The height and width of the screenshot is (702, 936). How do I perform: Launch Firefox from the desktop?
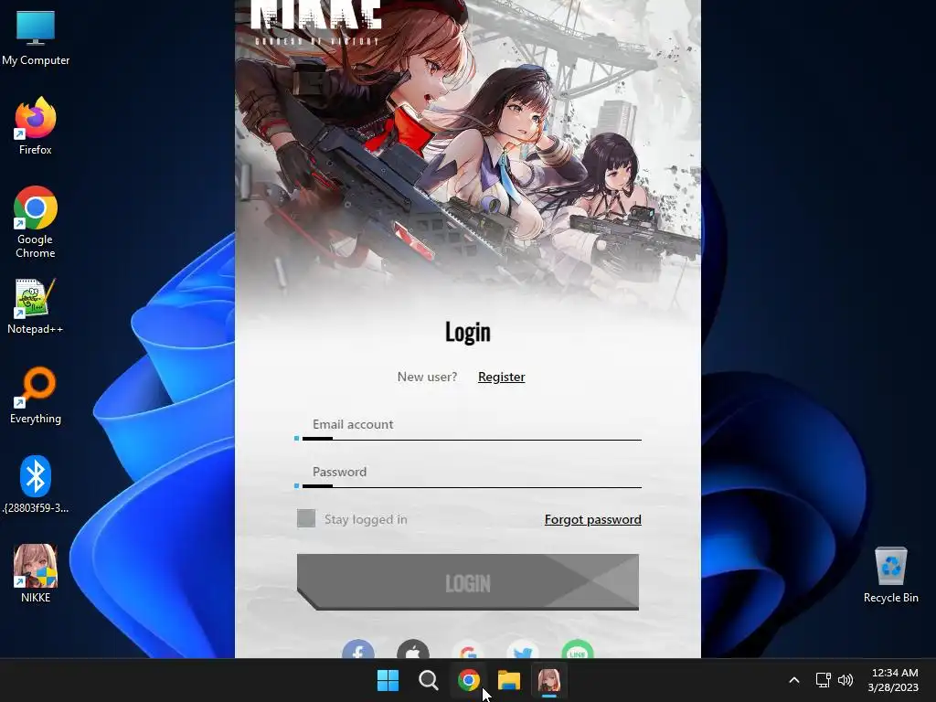(x=36, y=126)
